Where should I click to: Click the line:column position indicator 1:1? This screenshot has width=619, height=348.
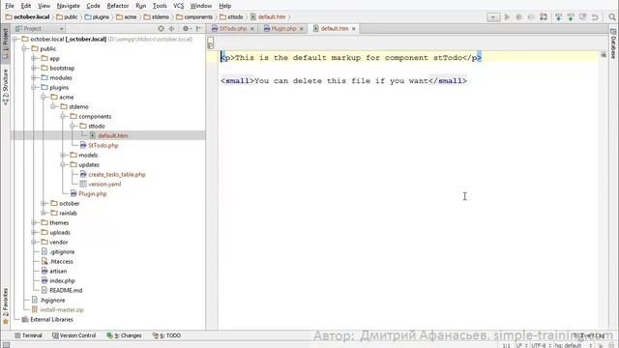506,345
